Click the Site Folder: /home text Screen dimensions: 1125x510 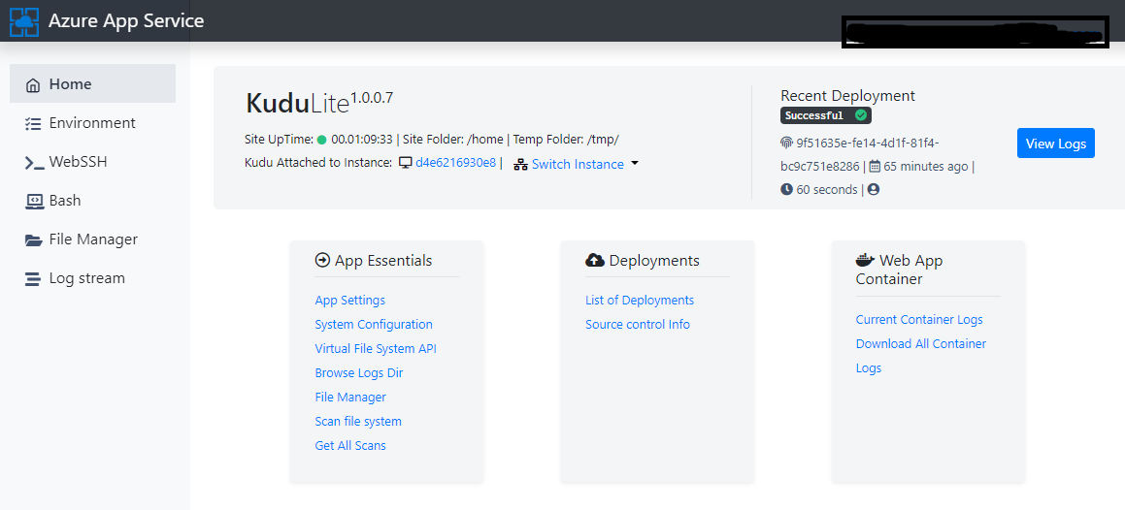click(452, 140)
